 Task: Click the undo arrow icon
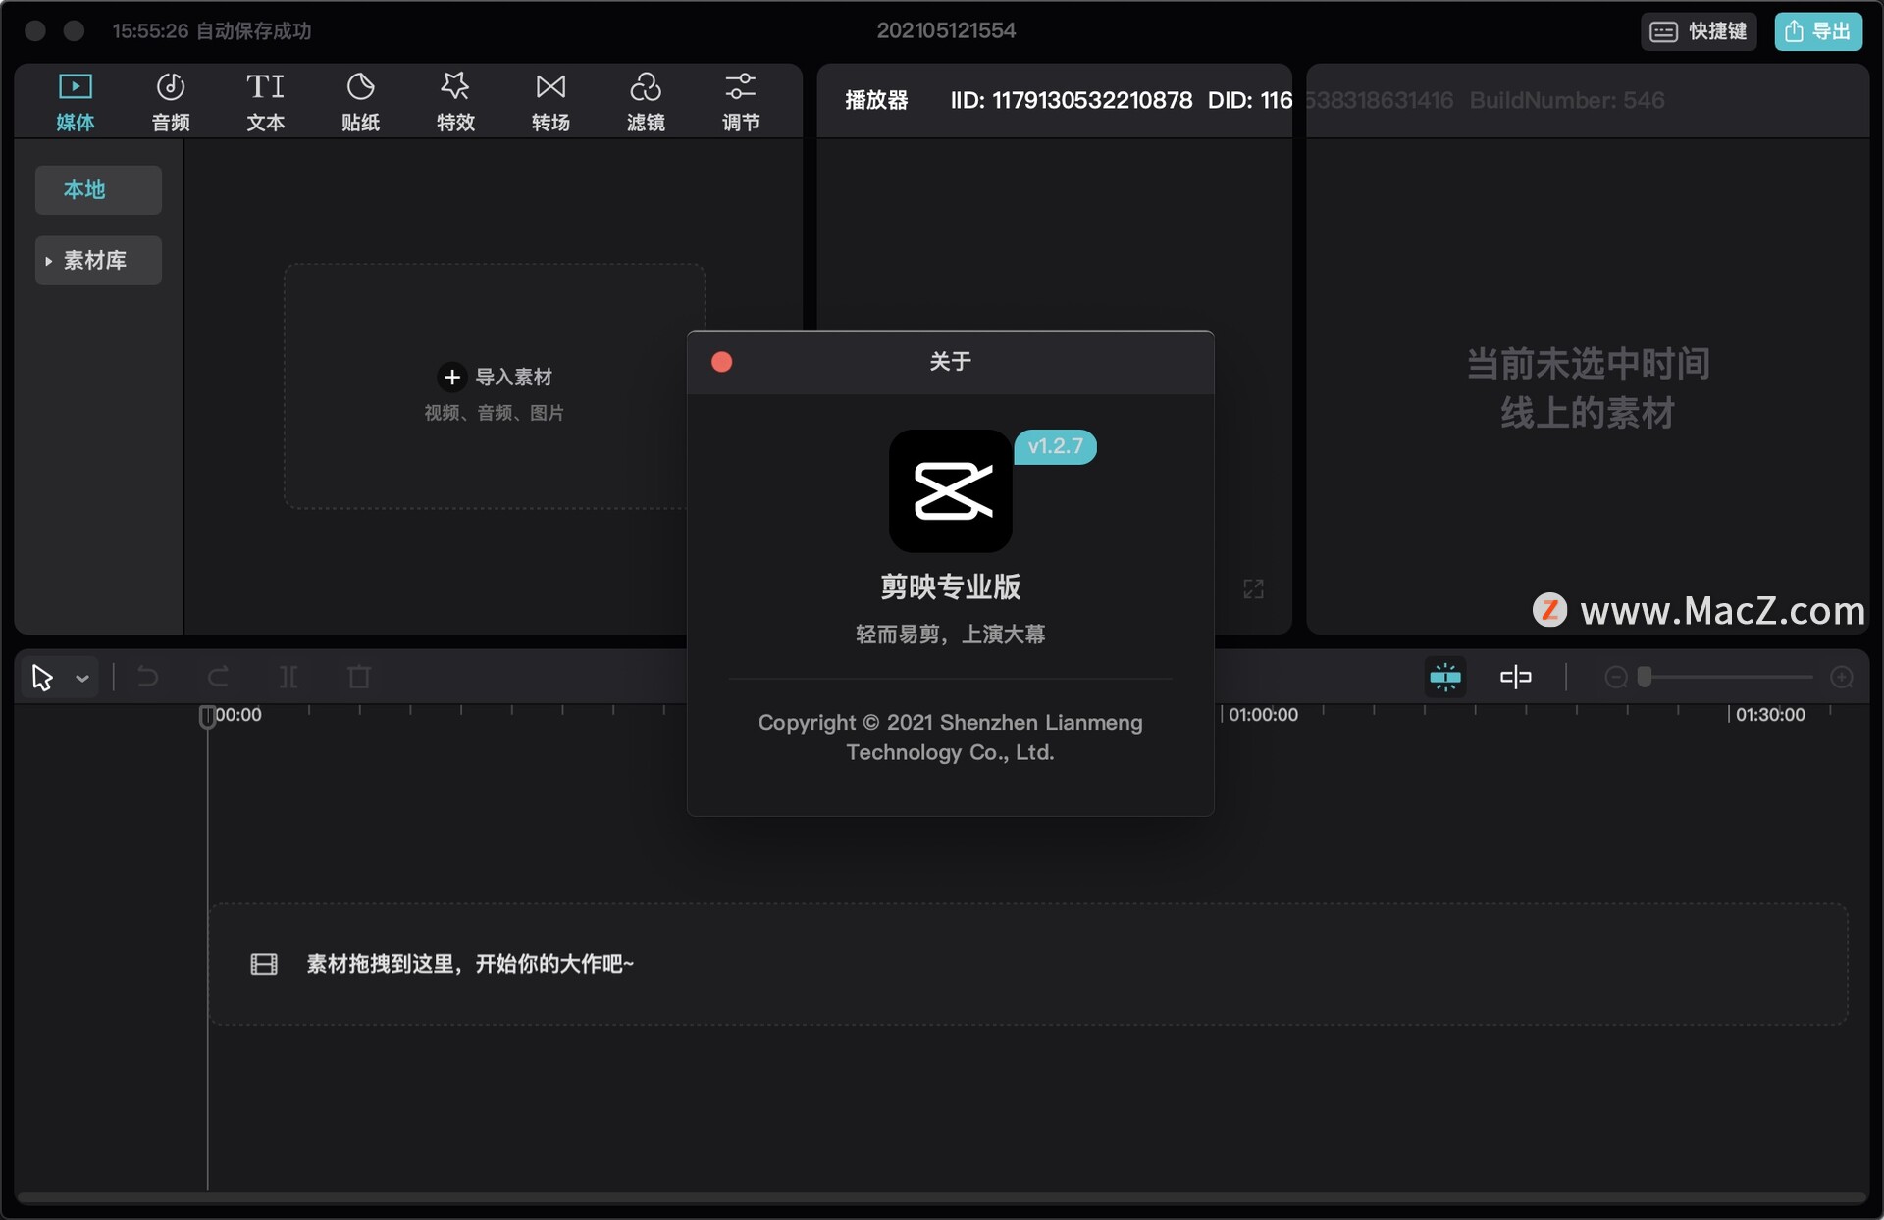(x=147, y=677)
